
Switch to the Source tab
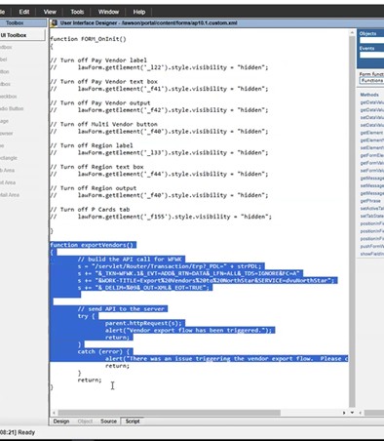[x=108, y=421]
